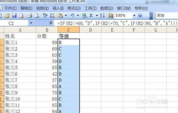The image size is (178, 113).
Task: Select column C header
Action: pos(68,30)
